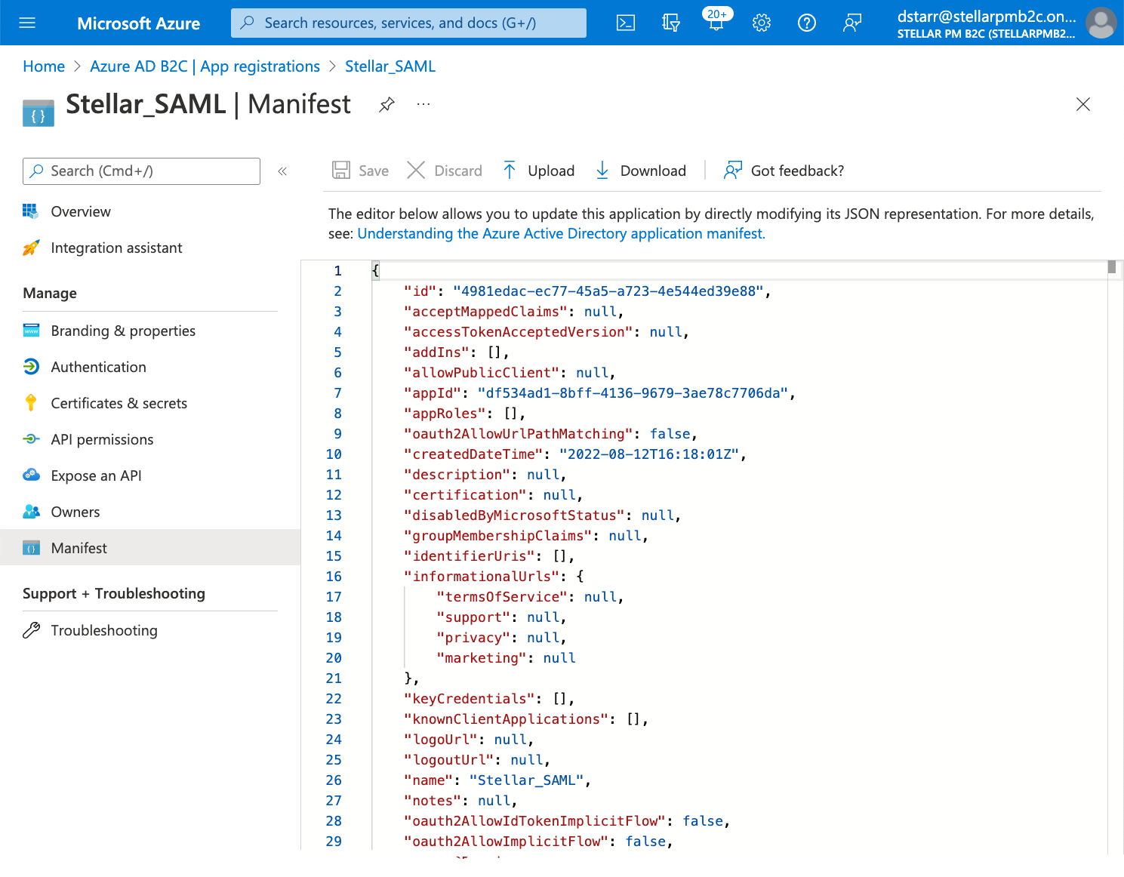Pin the Stellar_SAML Manifest blade
Screen dimensions: 1124x877
coord(386,104)
